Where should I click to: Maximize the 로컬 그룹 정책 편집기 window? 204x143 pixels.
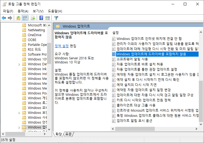point(185,4)
